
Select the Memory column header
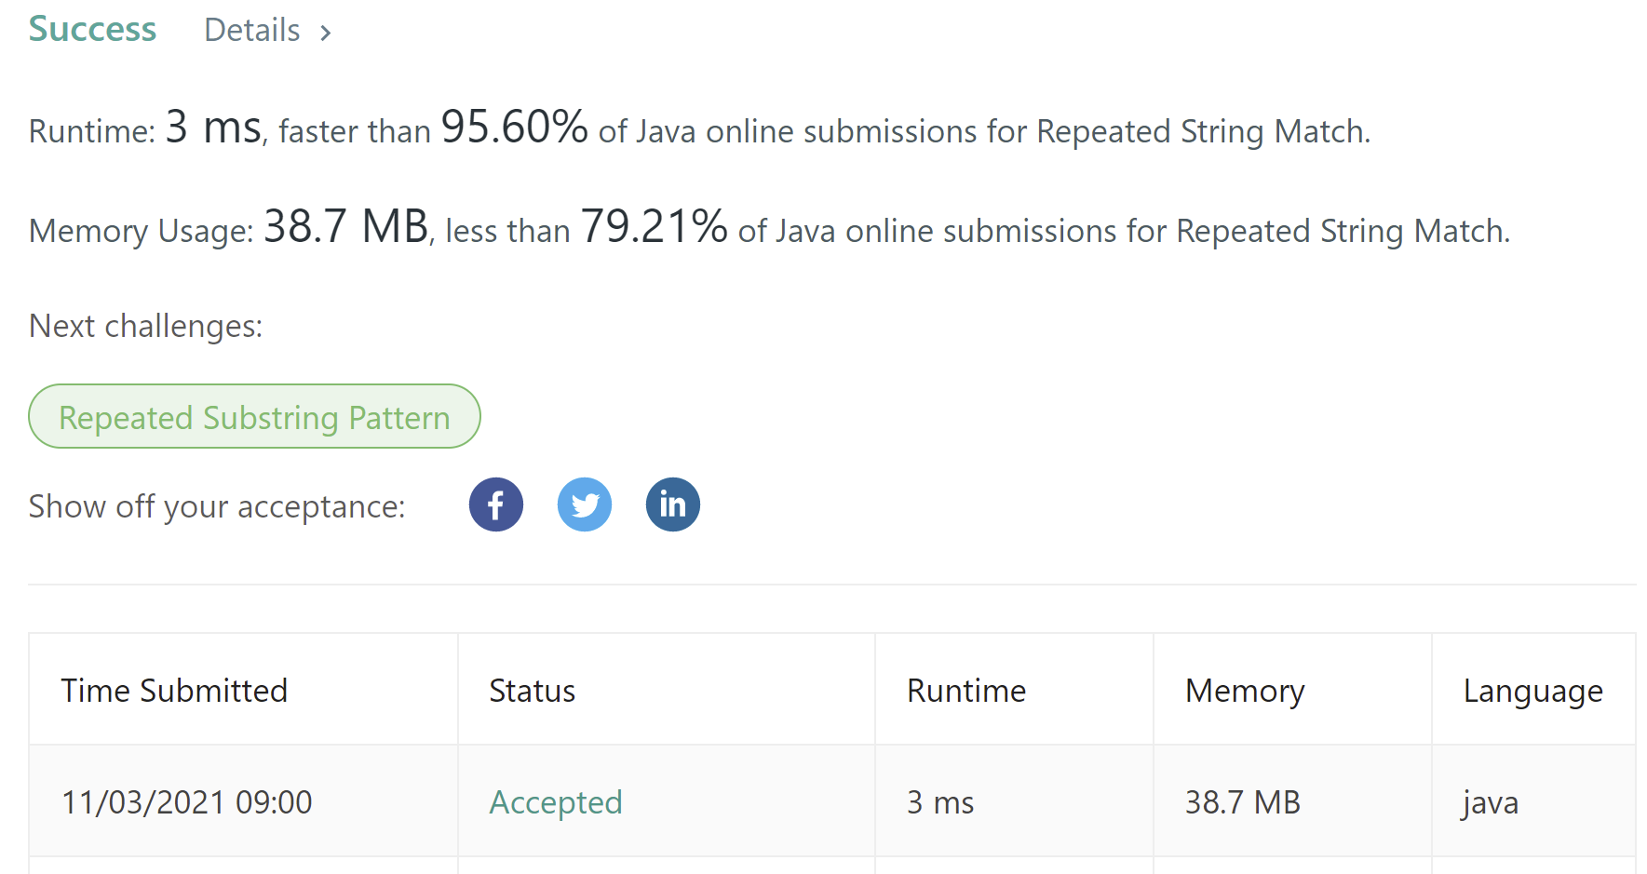tap(1244, 691)
